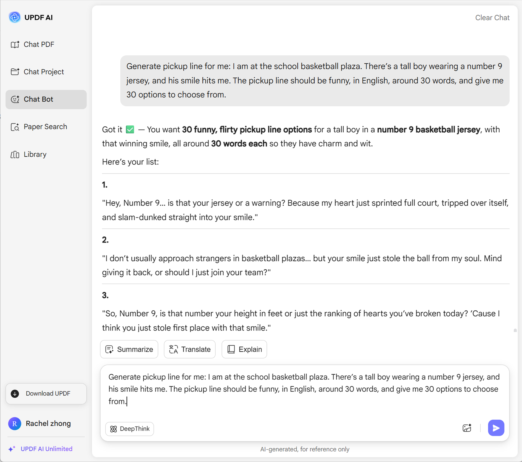The image size is (522, 462).
Task: Click the Explain book icon
Action: tap(231, 349)
